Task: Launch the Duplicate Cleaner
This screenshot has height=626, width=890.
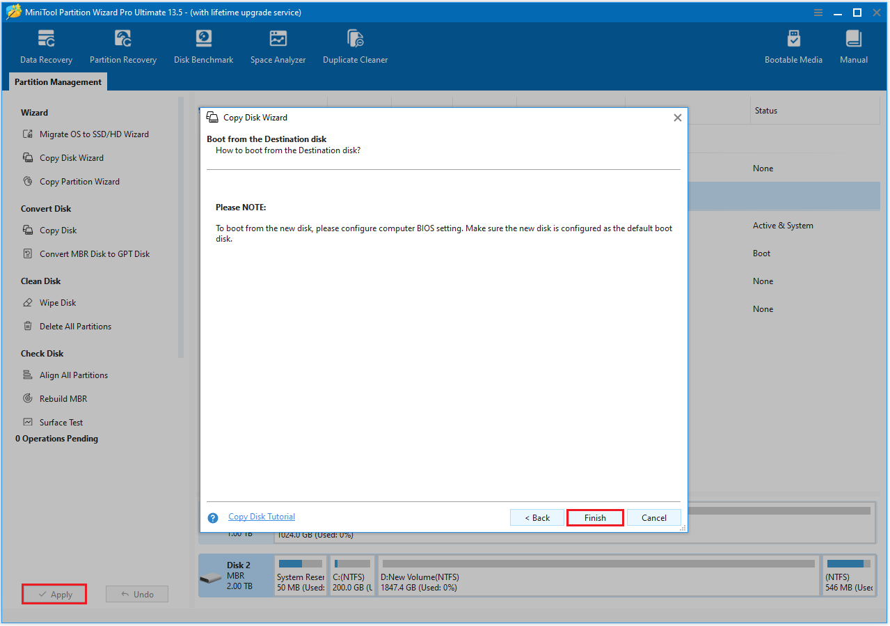Action: [x=355, y=45]
